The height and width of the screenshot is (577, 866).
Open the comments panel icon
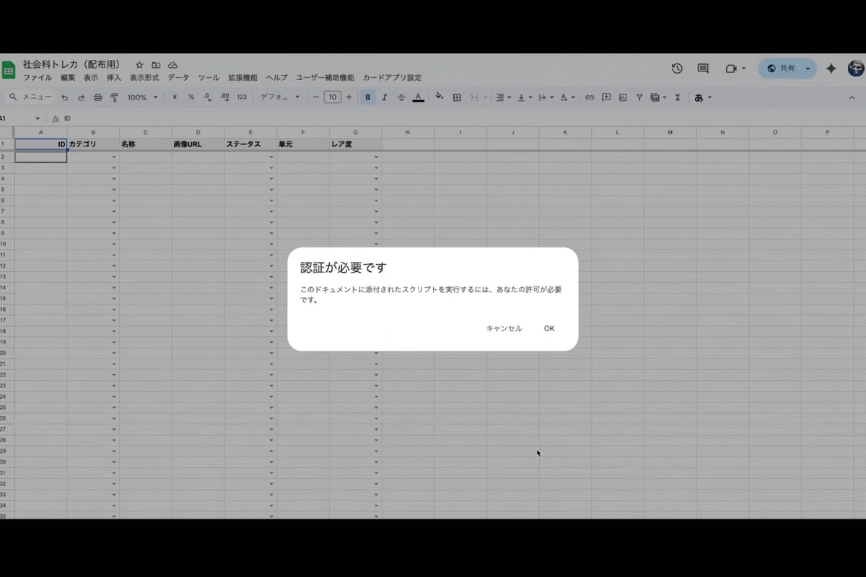tap(703, 69)
